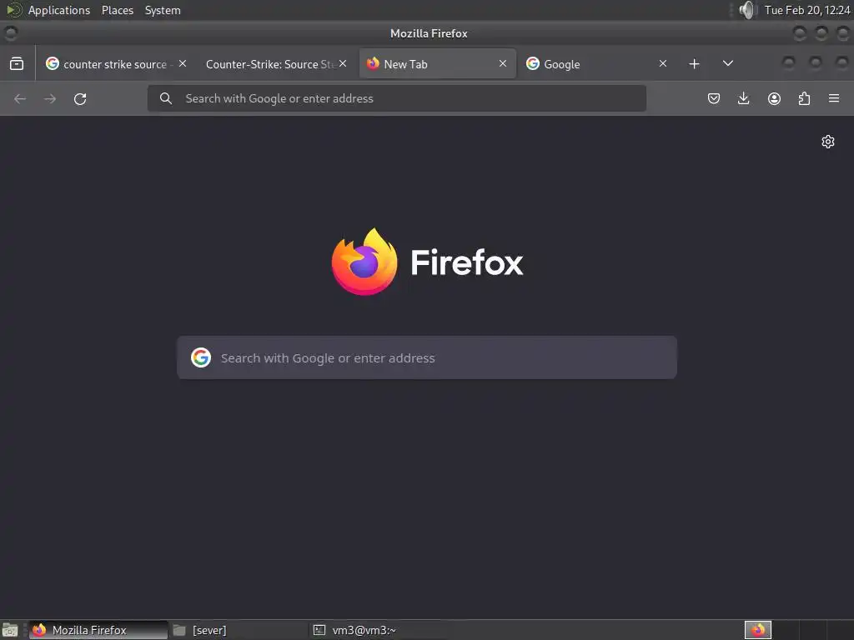Image resolution: width=854 pixels, height=640 pixels.
Task: Focus the top address bar field
Action: click(396, 98)
